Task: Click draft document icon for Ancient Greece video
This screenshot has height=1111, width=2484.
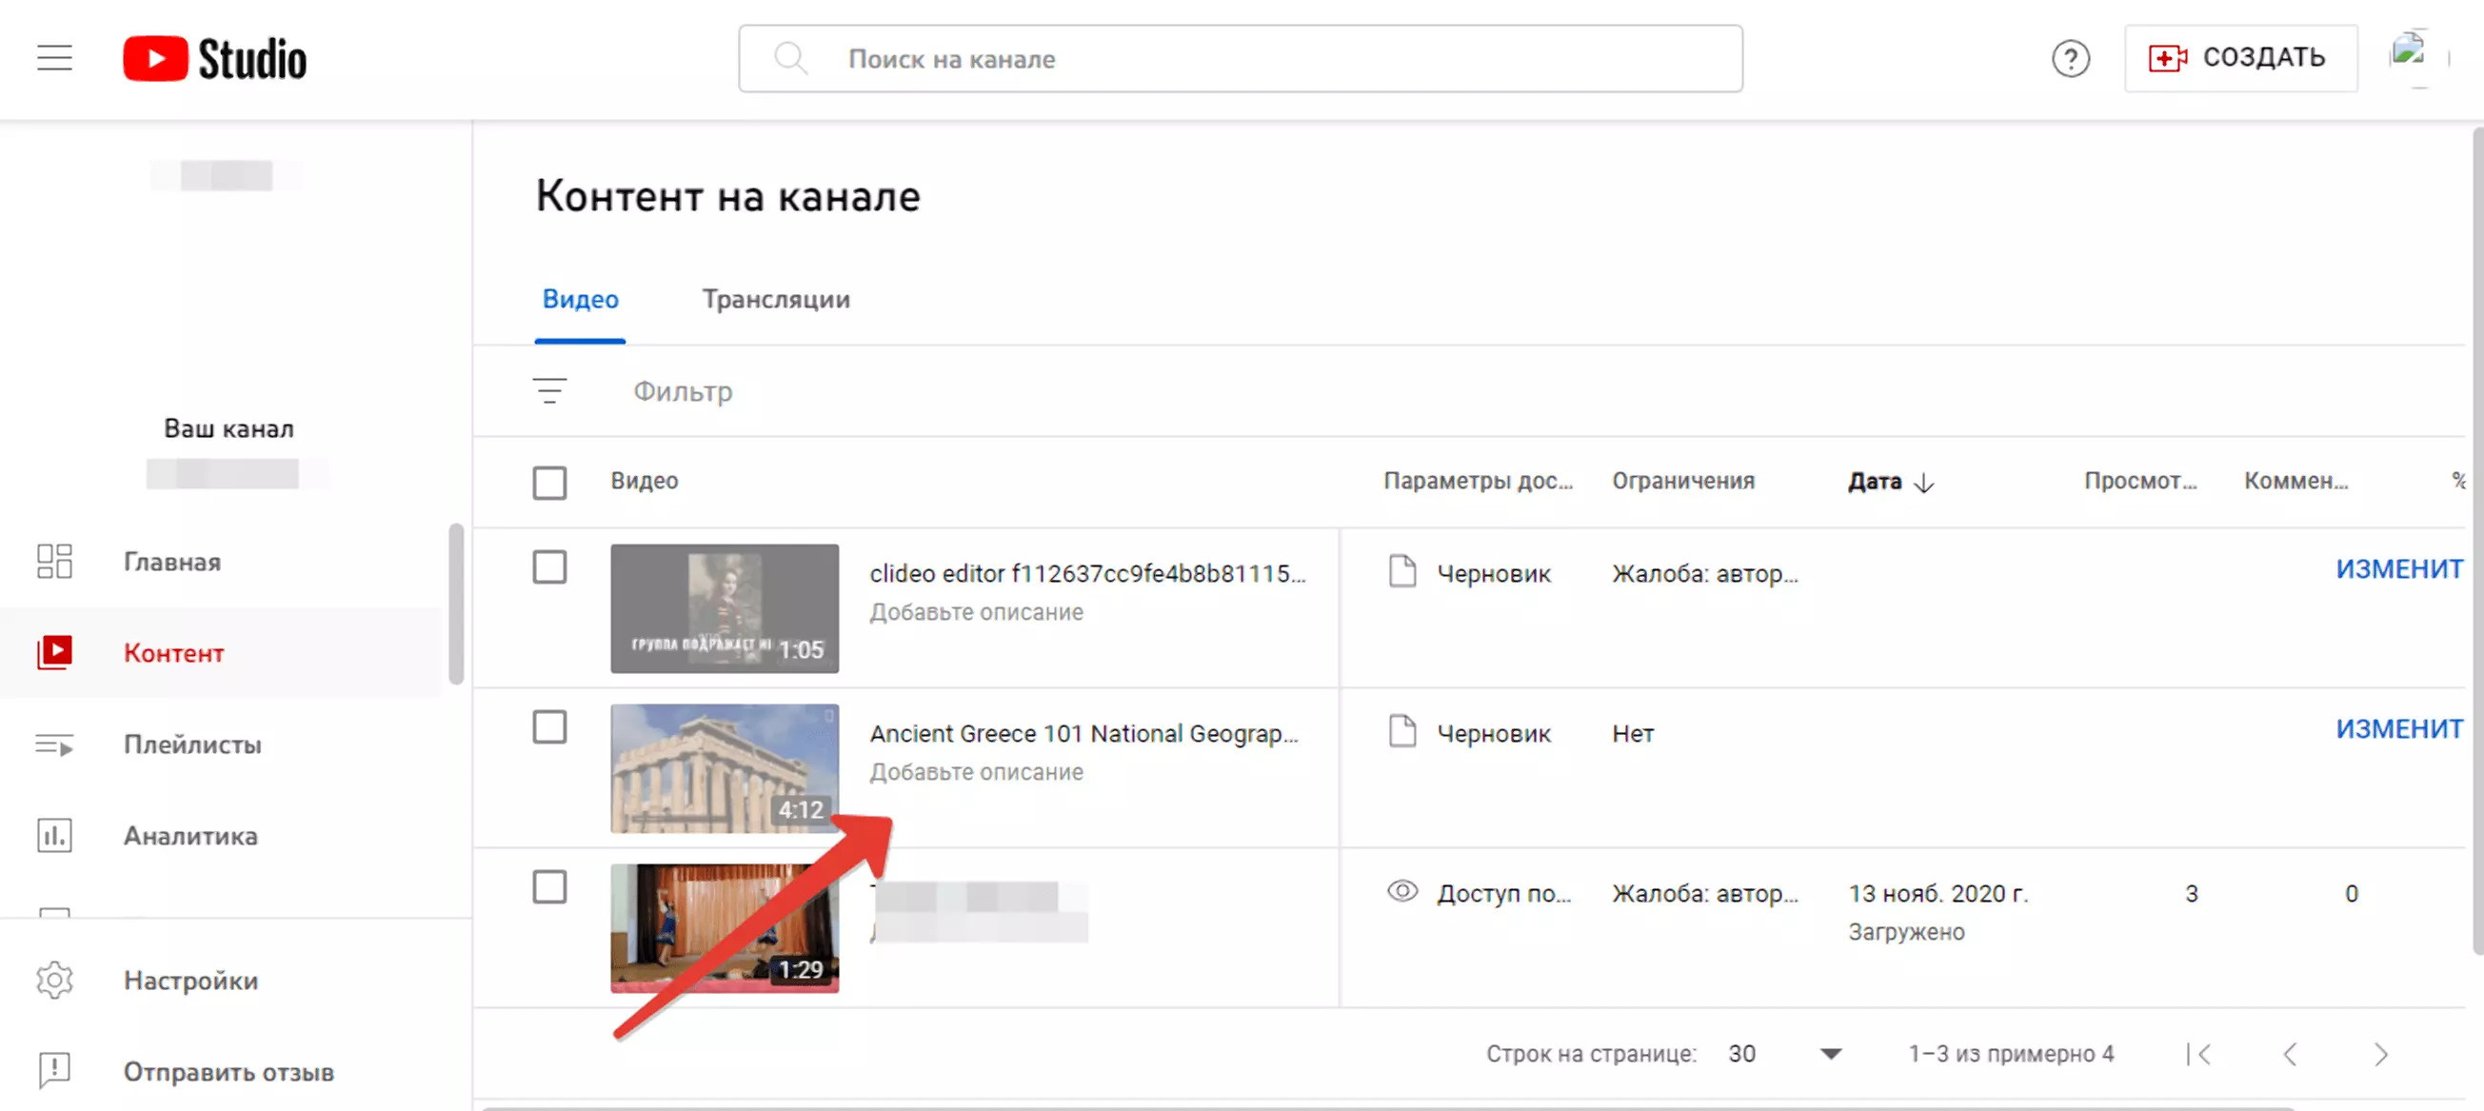Action: pyautogui.click(x=1402, y=732)
